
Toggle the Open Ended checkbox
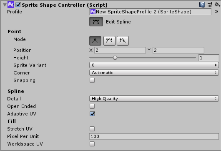click(x=92, y=106)
